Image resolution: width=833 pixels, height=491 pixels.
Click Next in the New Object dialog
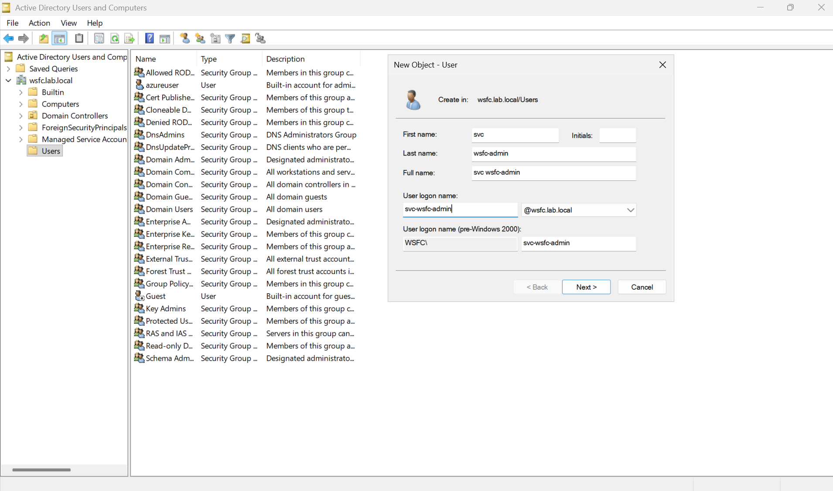[586, 287]
